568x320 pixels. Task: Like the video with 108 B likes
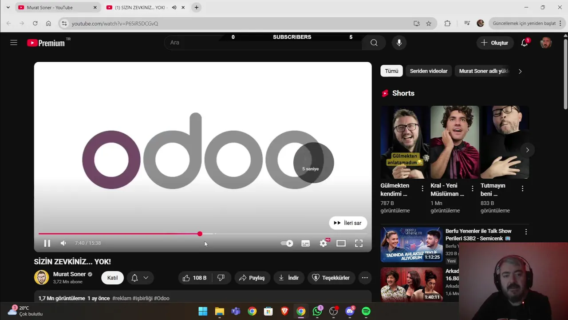click(195, 278)
